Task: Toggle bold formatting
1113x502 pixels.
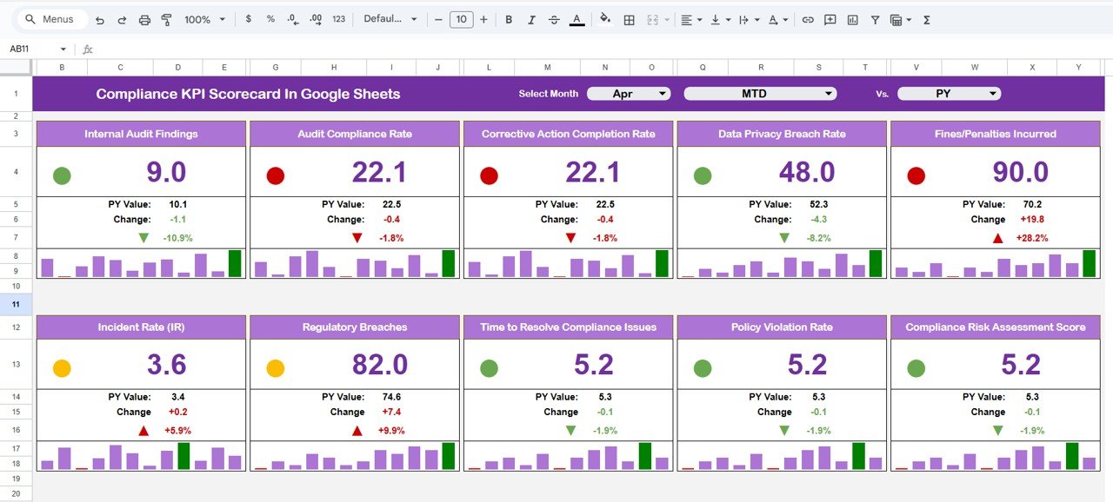Action: pyautogui.click(x=509, y=19)
